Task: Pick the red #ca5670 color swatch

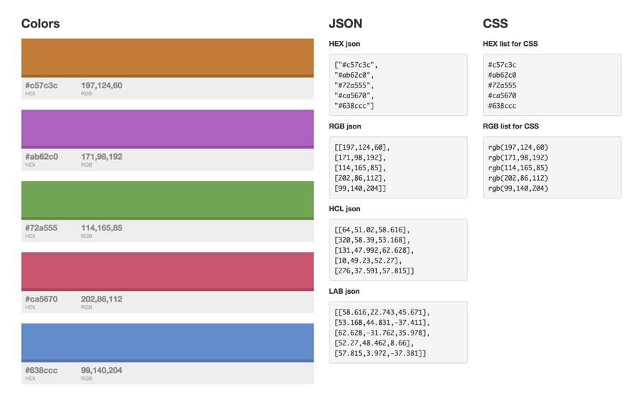Action: coord(167,271)
